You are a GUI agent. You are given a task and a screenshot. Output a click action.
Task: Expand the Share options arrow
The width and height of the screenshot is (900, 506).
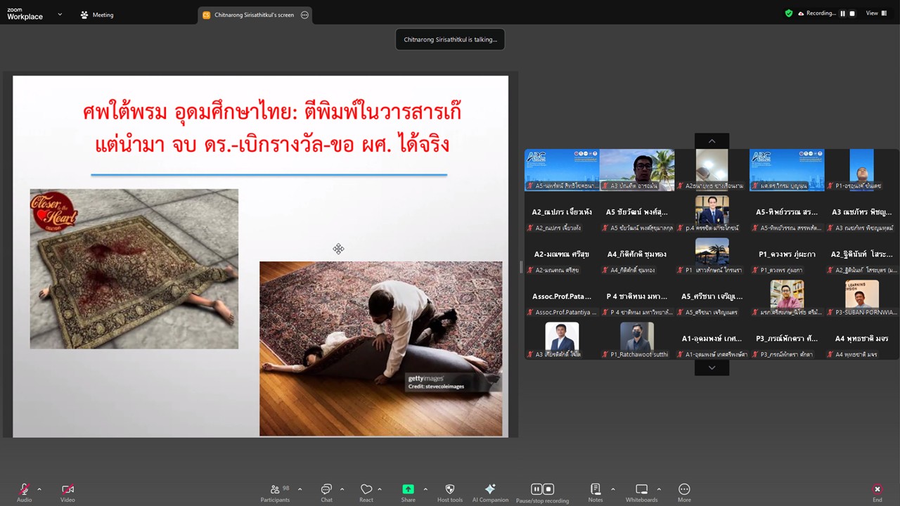425,489
